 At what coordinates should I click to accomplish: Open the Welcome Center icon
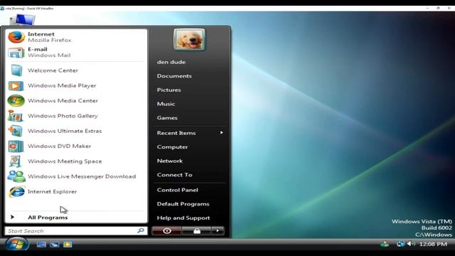(x=16, y=70)
